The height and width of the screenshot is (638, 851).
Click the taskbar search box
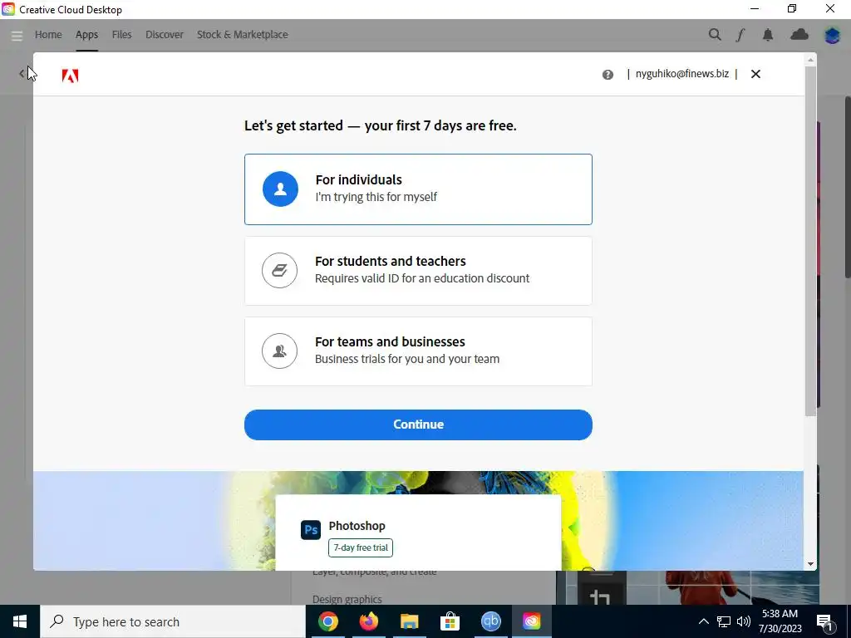(173, 621)
